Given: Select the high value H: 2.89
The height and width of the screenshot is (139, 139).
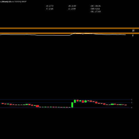Looking at the screenshot, I should 72,6.
